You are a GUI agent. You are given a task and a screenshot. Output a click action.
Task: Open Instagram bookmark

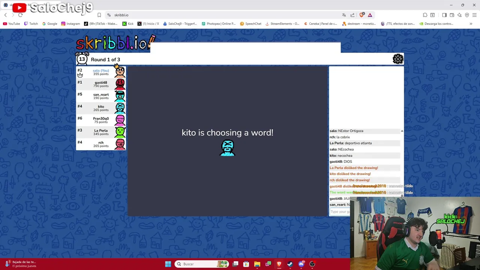tap(70, 24)
